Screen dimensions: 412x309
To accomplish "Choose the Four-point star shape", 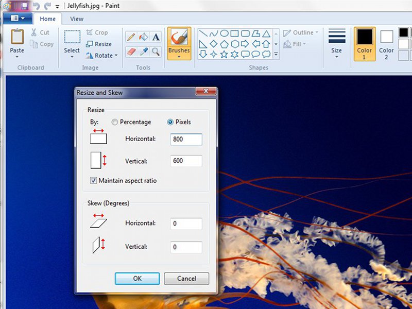I will click(x=214, y=55).
